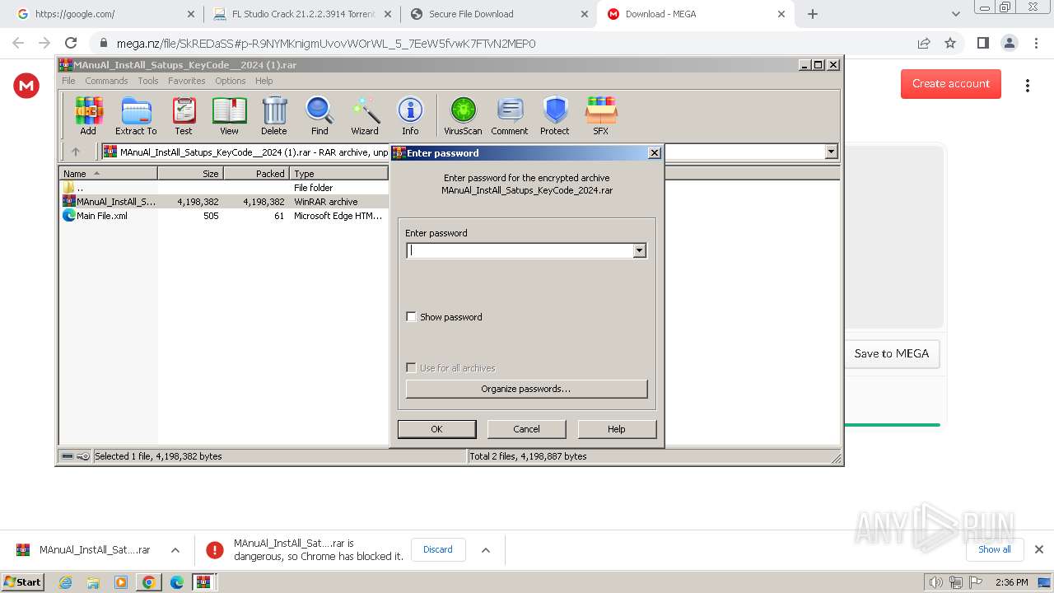Sort by the Type column header

(338, 174)
